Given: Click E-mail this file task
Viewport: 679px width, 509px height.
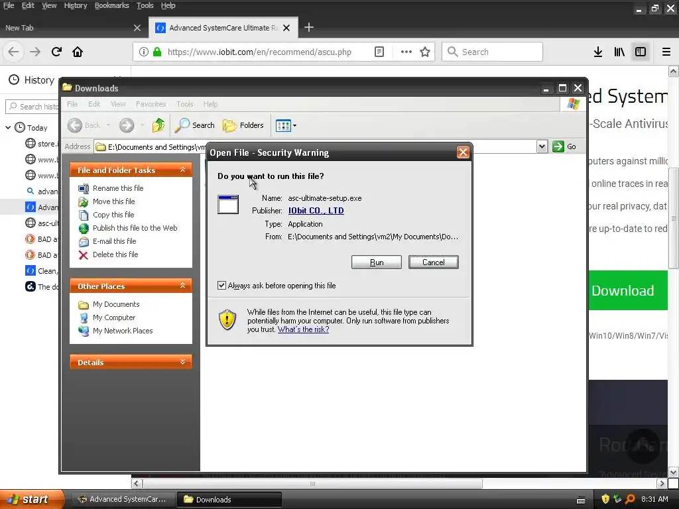Looking at the screenshot, I should (x=114, y=241).
